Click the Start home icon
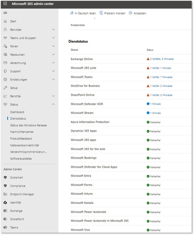 pyautogui.click(x=5, y=21)
